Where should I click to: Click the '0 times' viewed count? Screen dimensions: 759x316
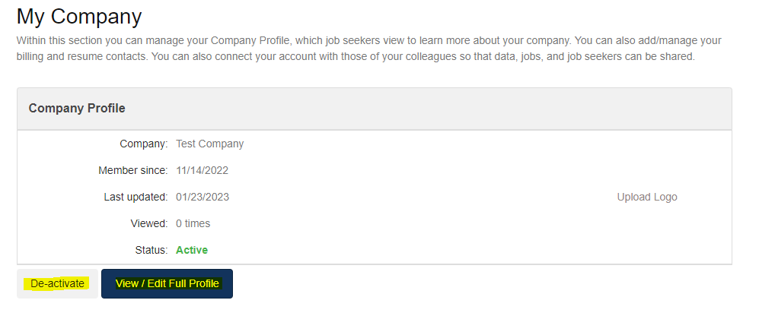click(193, 223)
